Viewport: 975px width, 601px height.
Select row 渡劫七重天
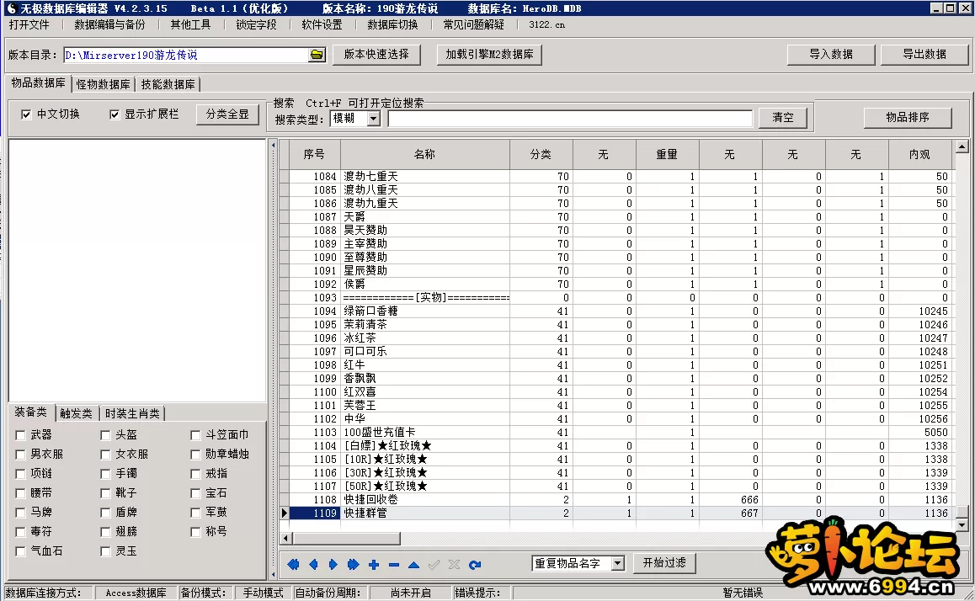tap(621, 177)
